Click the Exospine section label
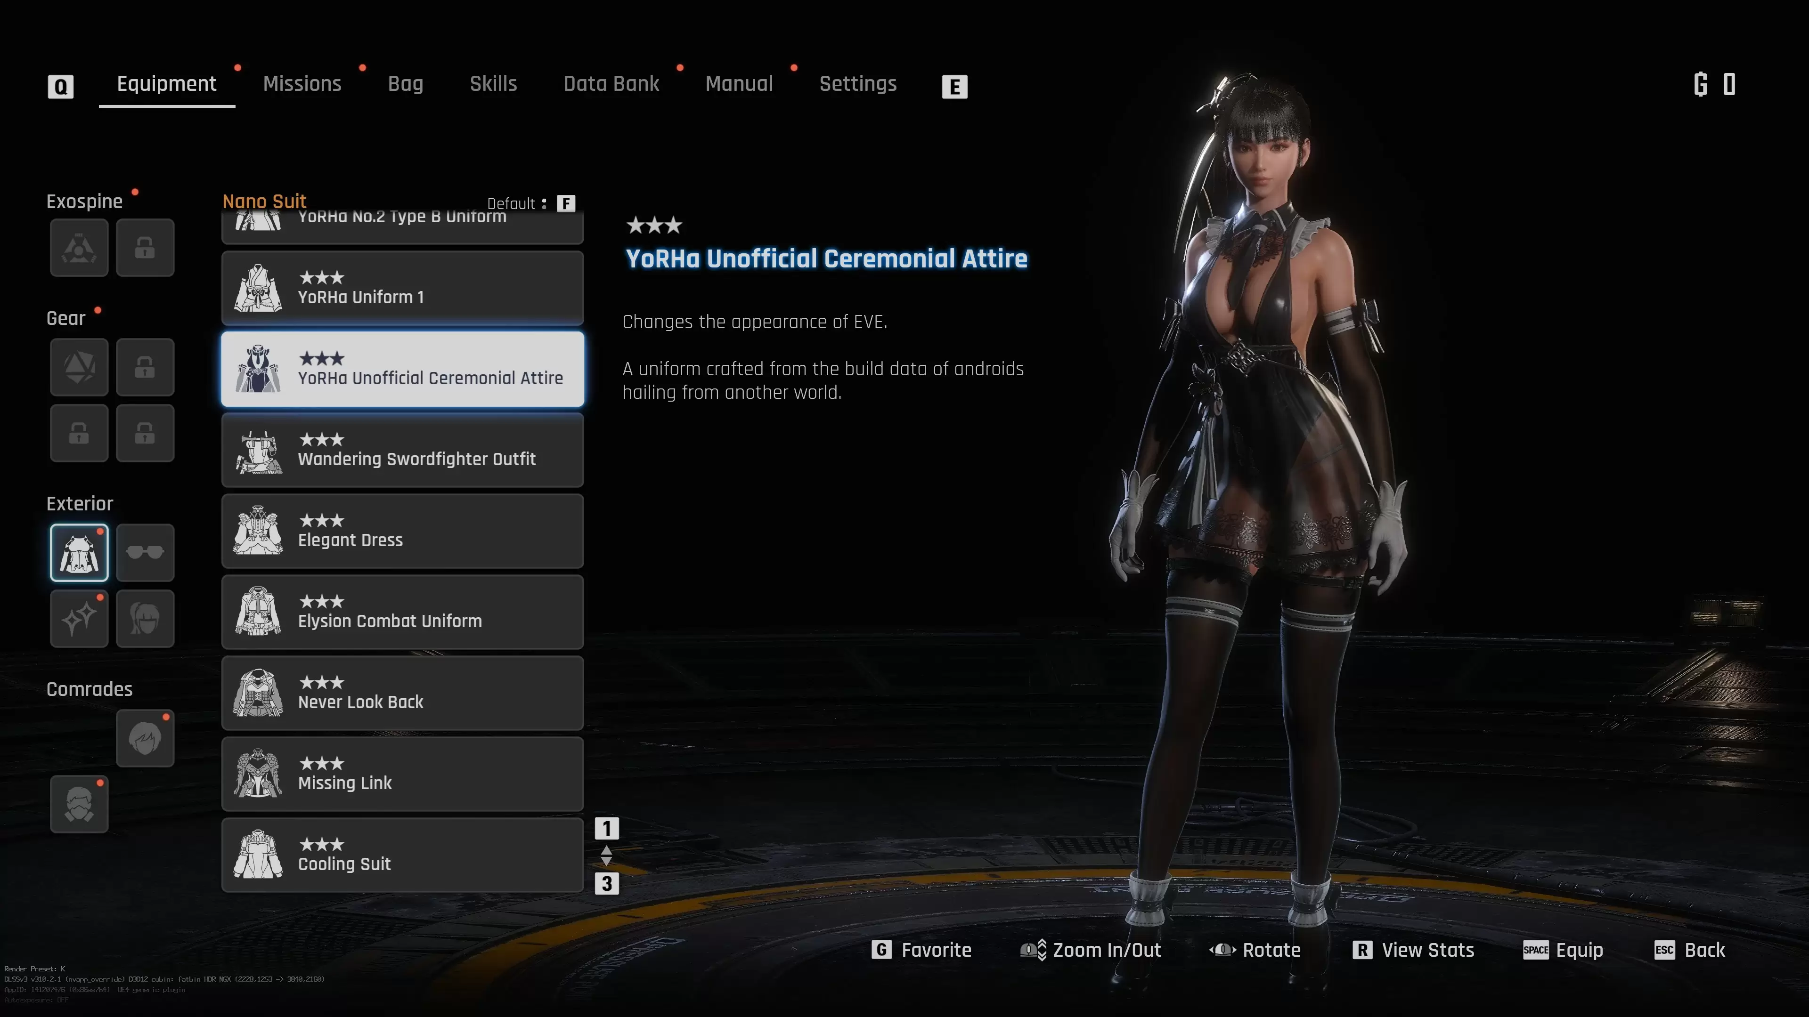Image resolution: width=1809 pixels, height=1017 pixels. pyautogui.click(x=84, y=202)
